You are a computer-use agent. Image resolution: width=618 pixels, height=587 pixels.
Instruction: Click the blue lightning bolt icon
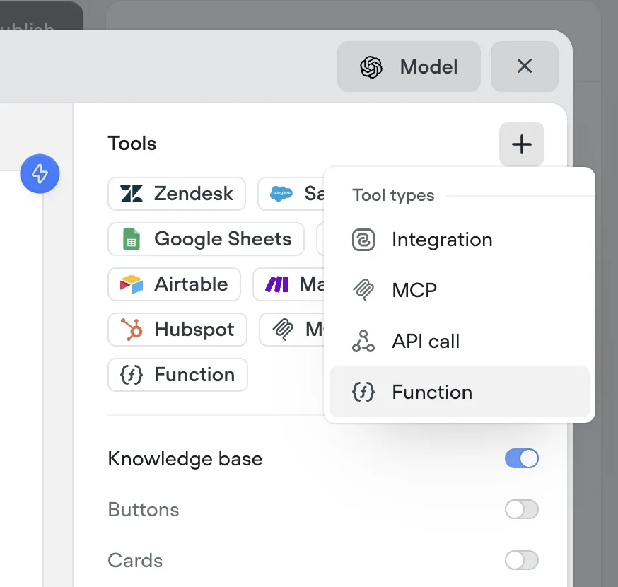40,173
